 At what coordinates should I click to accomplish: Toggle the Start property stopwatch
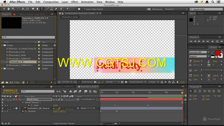(29, 105)
